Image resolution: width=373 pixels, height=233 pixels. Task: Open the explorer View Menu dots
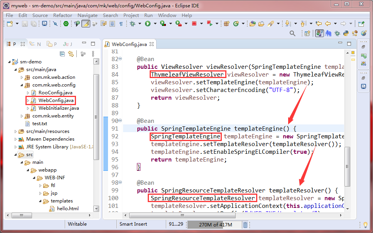[93, 54]
